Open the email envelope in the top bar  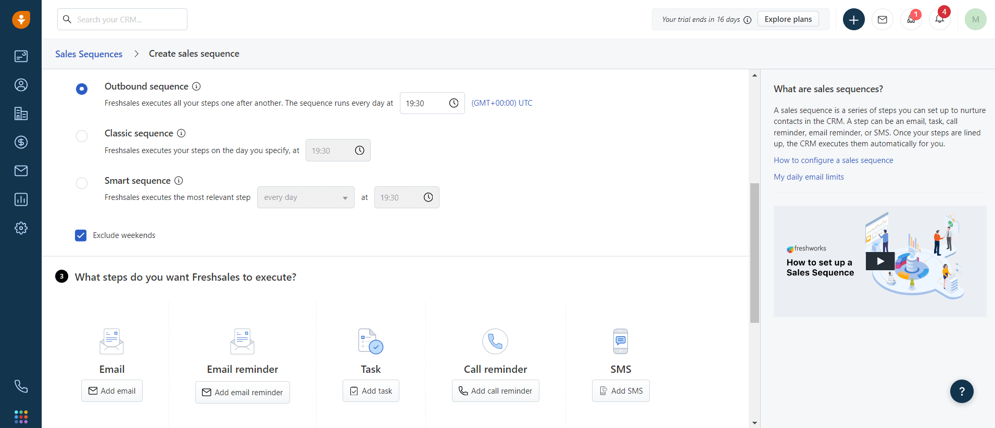tap(883, 20)
